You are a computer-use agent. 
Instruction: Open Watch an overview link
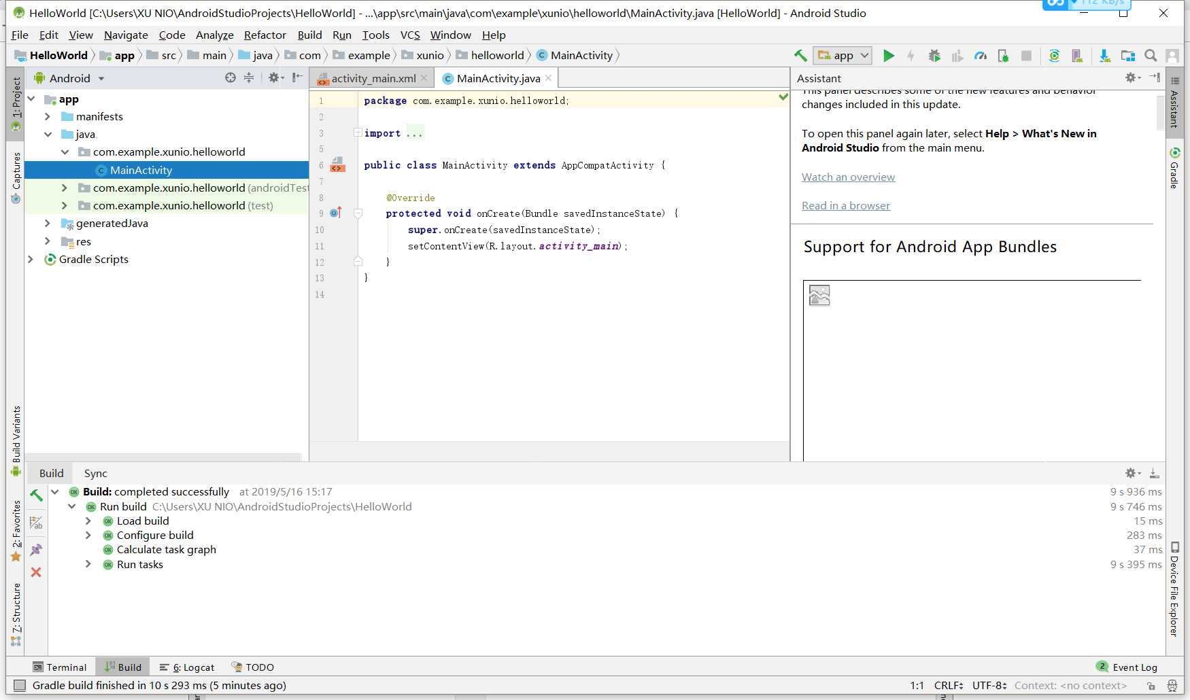pos(848,177)
